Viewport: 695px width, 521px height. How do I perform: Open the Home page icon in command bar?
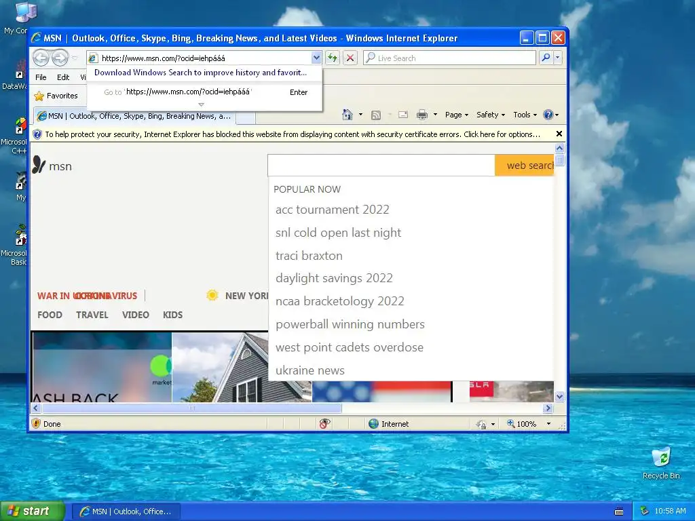347,115
